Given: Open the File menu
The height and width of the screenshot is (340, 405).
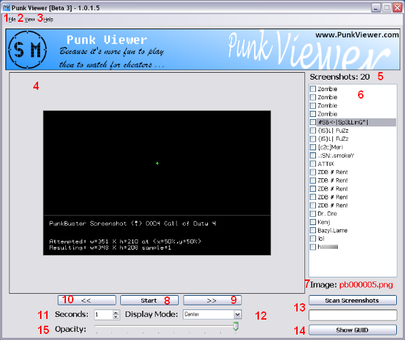Looking at the screenshot, I should coord(12,20).
